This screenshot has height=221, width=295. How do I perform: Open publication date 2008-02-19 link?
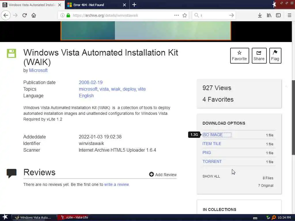pos(91,82)
